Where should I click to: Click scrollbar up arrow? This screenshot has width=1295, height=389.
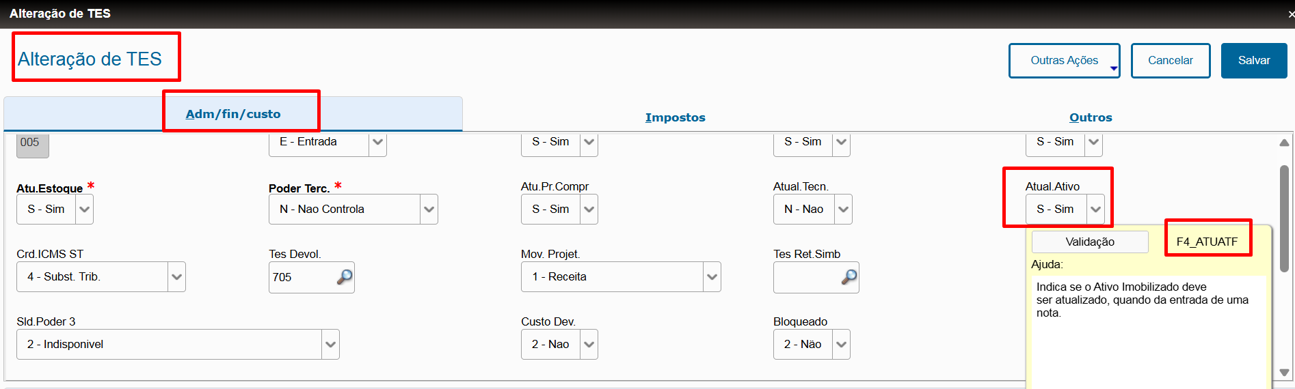pyautogui.click(x=1284, y=143)
